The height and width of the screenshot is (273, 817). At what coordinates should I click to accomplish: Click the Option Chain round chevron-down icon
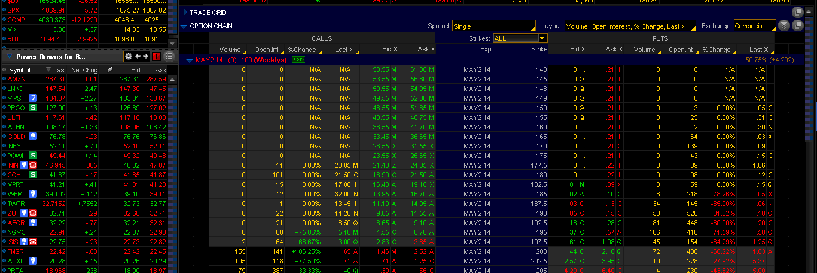[x=784, y=25]
